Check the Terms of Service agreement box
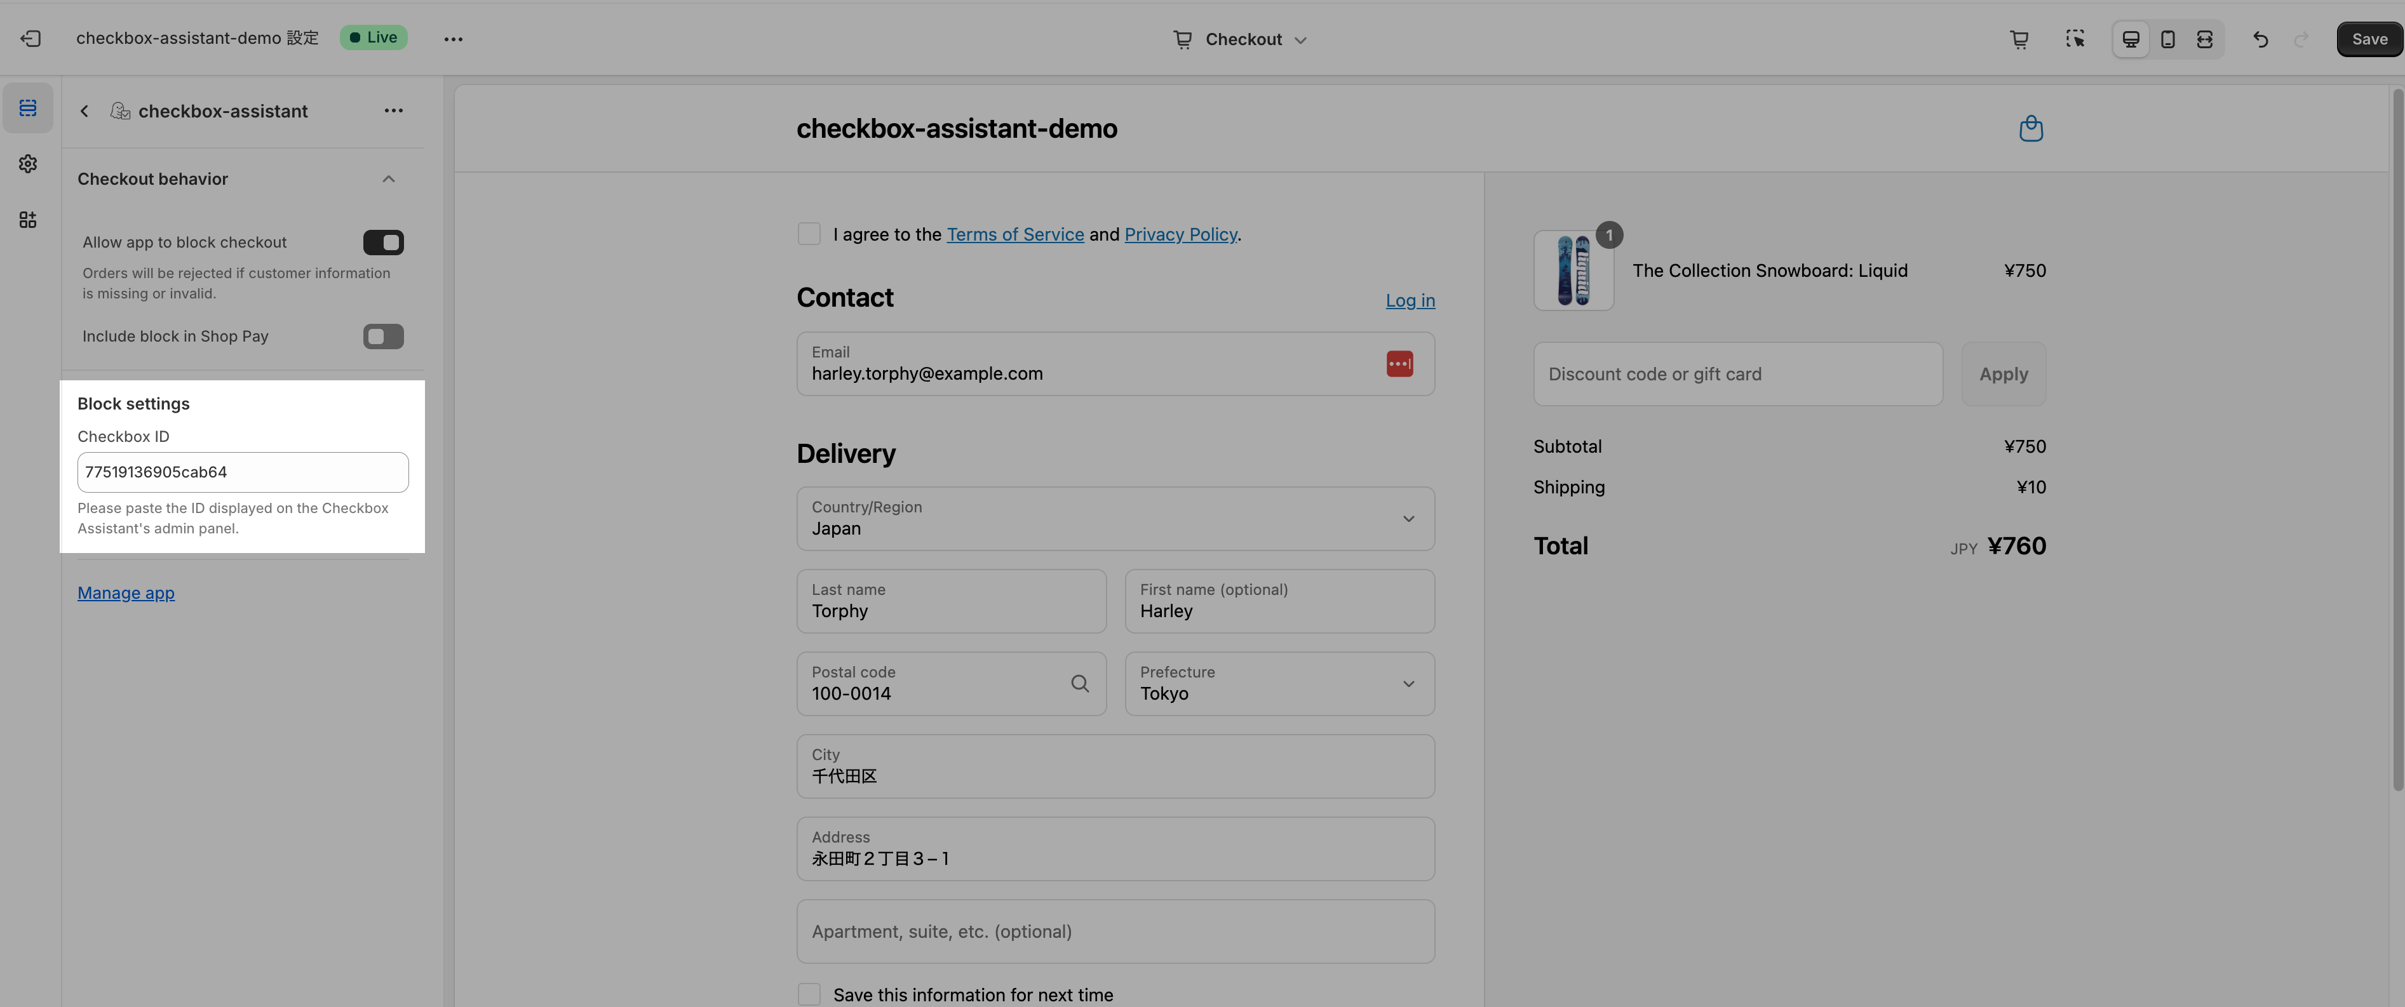The height and width of the screenshot is (1007, 2405). [809, 234]
